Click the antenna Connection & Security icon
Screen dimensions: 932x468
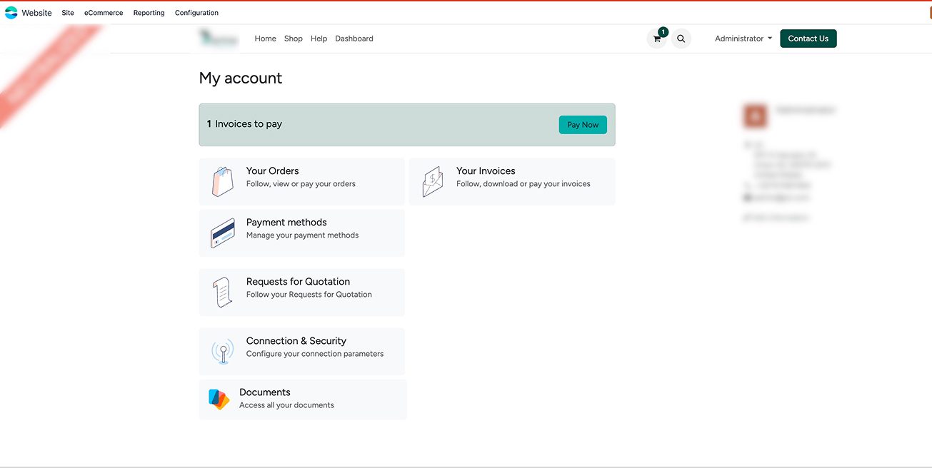click(x=222, y=352)
